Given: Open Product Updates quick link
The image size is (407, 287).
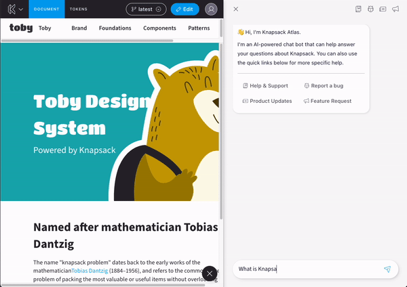Looking at the screenshot, I should 267,101.
